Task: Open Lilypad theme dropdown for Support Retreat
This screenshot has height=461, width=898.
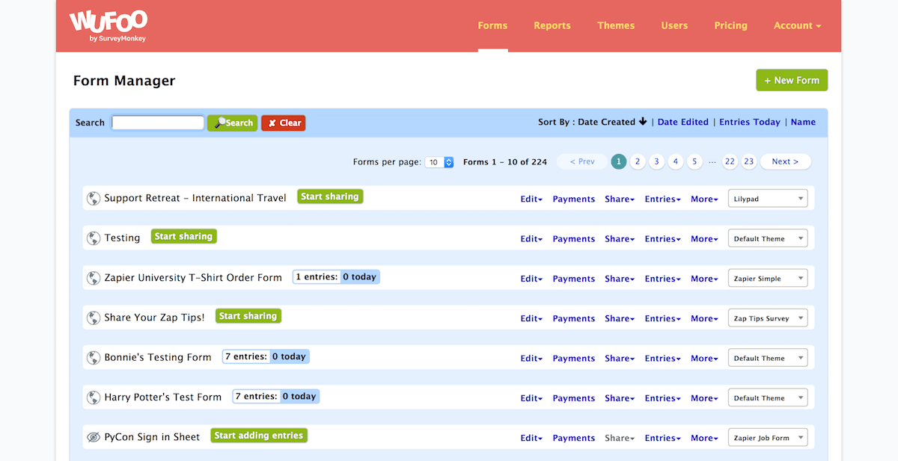Action: [x=769, y=199]
